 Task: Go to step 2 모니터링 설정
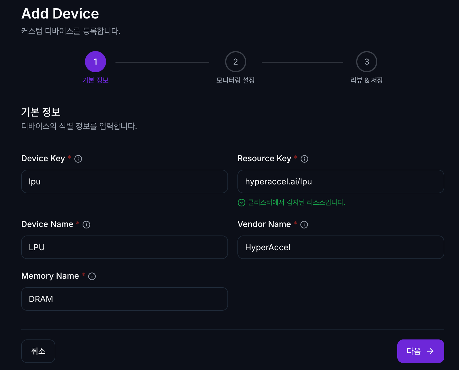pyautogui.click(x=235, y=62)
